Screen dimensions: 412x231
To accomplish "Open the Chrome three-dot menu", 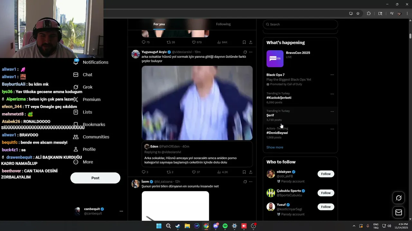I will coord(407,13).
